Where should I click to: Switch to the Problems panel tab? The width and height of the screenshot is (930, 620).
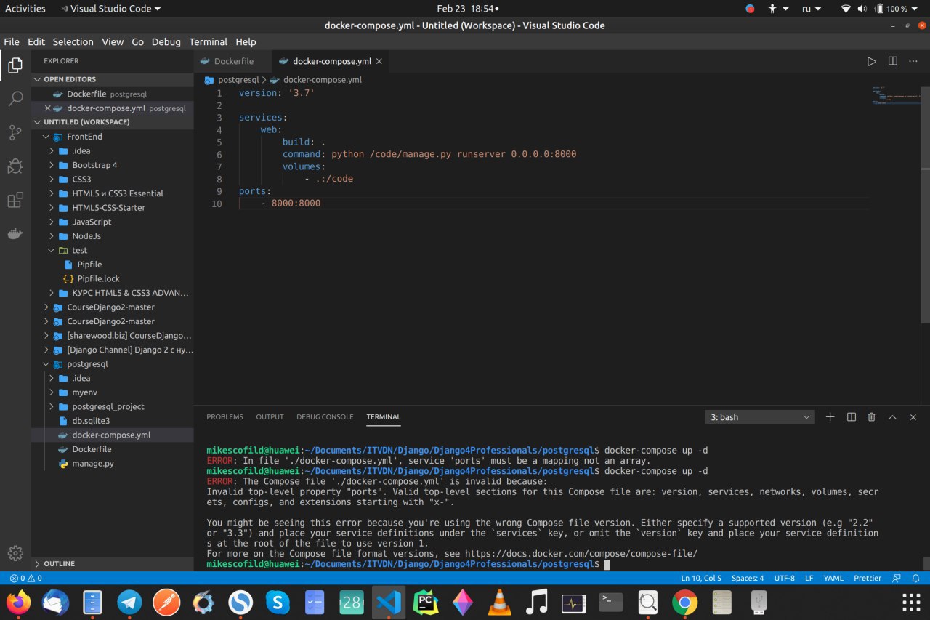tap(225, 417)
